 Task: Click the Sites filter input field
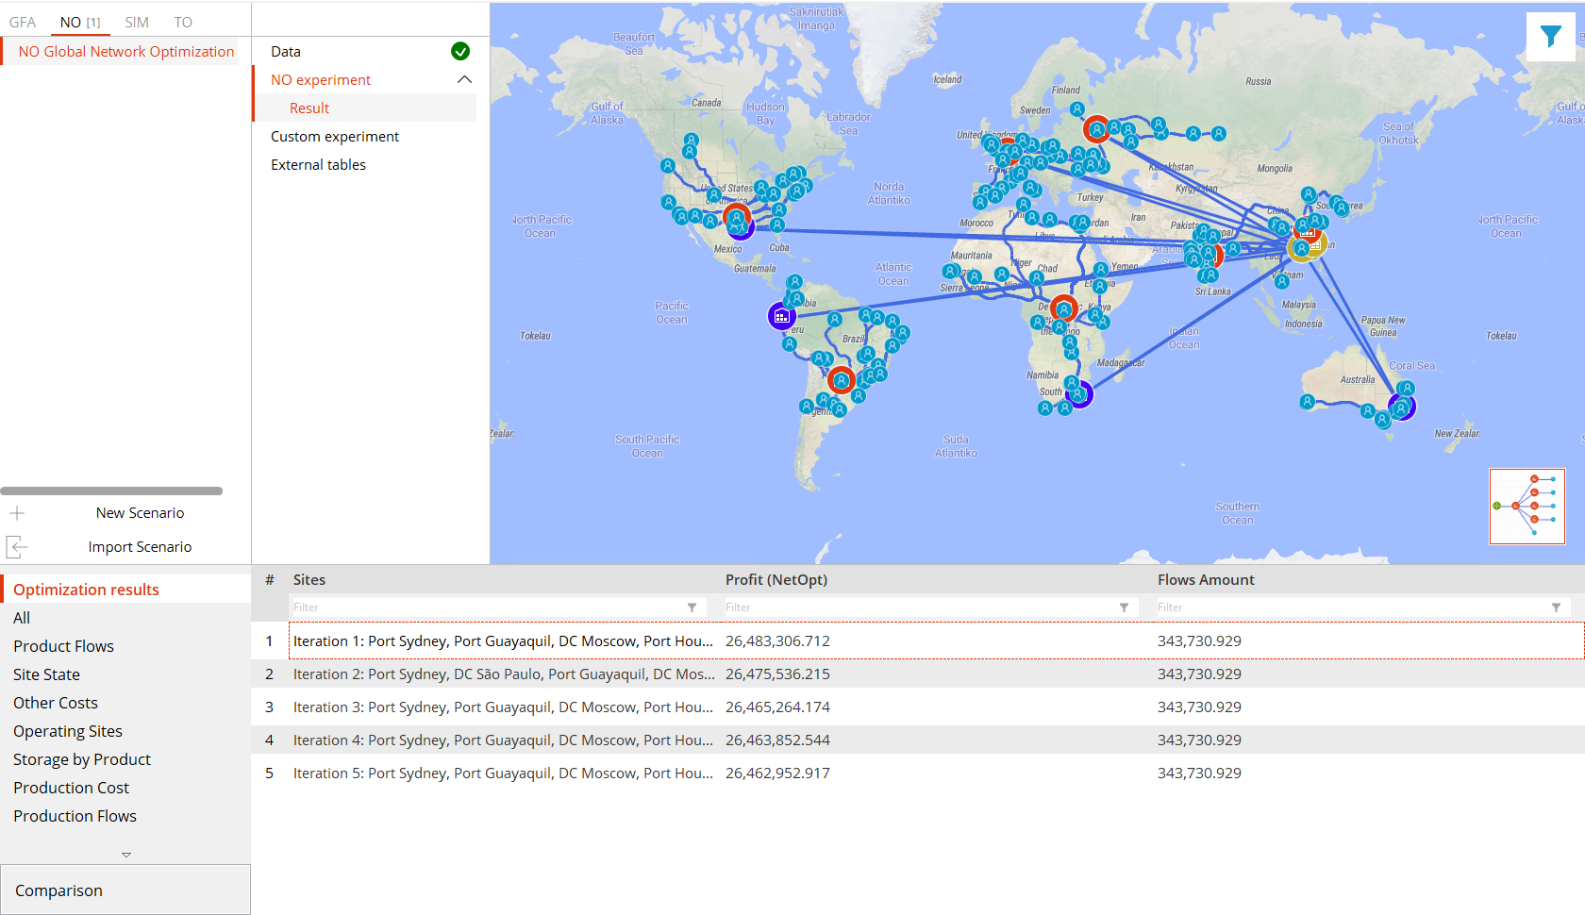[486, 607]
